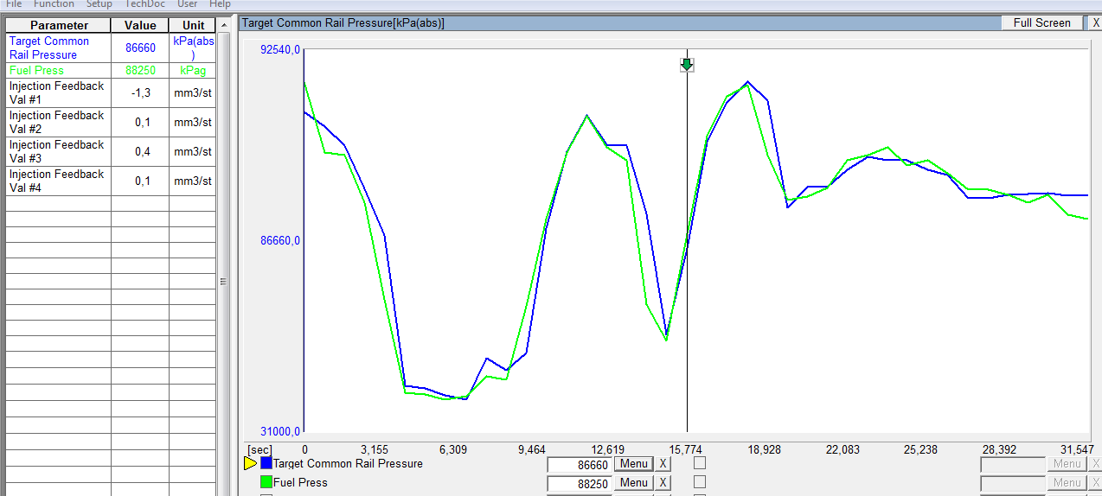Click the Fuel Press value field showing 88250
1102x496 pixels.
tap(580, 484)
